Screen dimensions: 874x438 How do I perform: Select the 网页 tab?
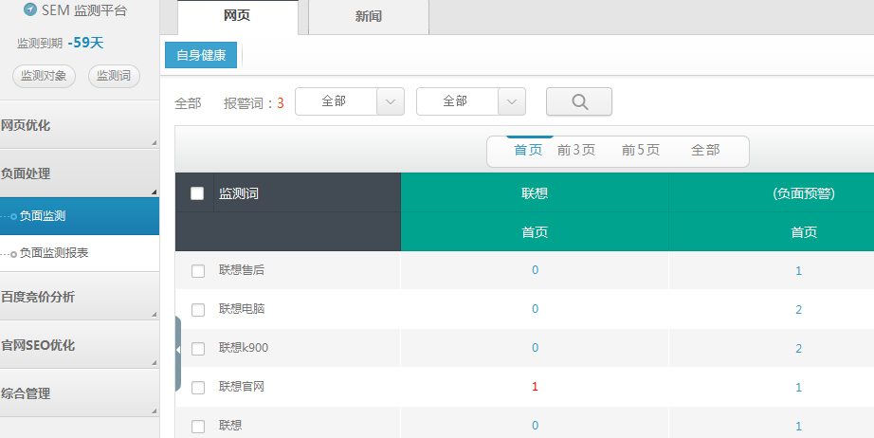237,17
